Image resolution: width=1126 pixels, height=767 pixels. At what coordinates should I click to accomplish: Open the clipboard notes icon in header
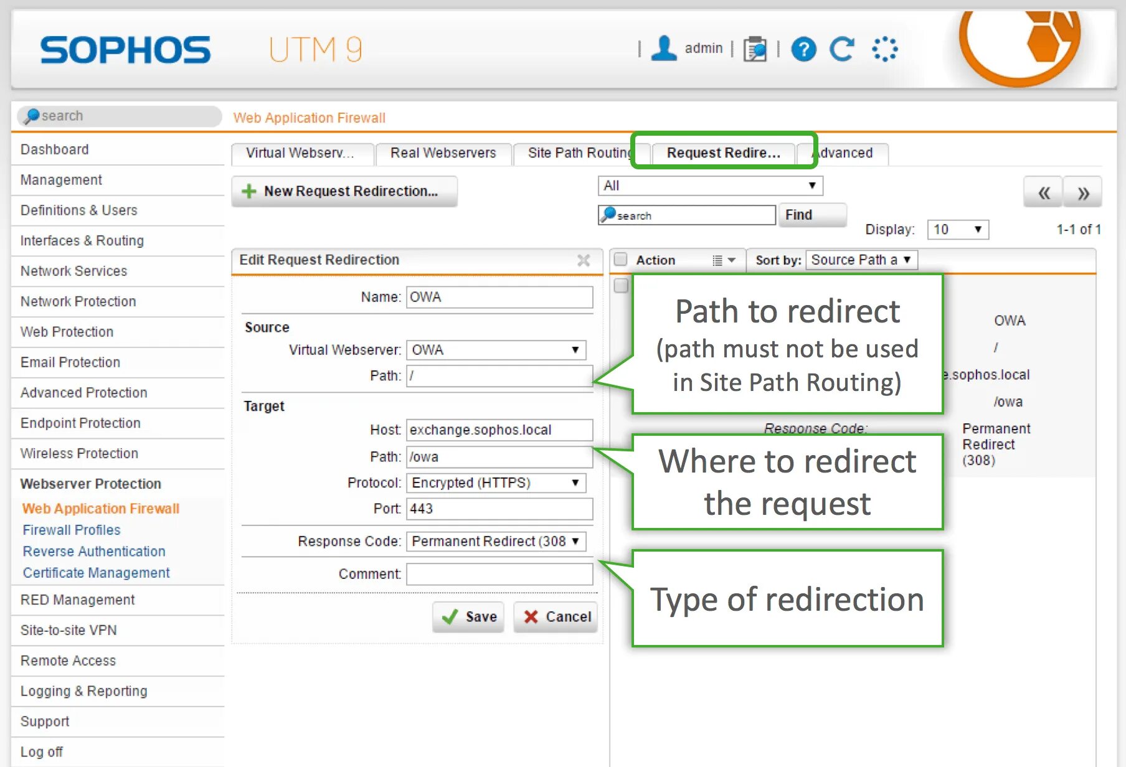(755, 49)
